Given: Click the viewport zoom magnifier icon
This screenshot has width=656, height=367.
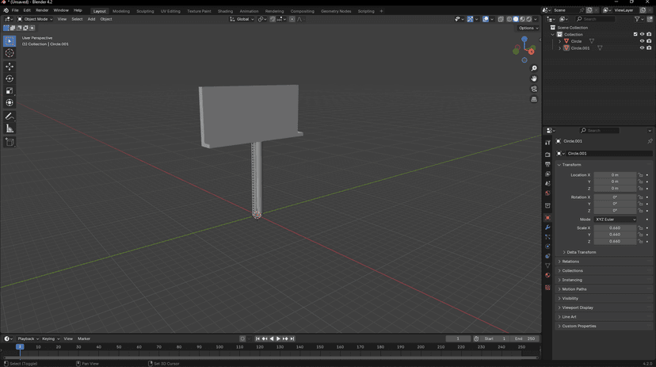Looking at the screenshot, I should tap(534, 68).
